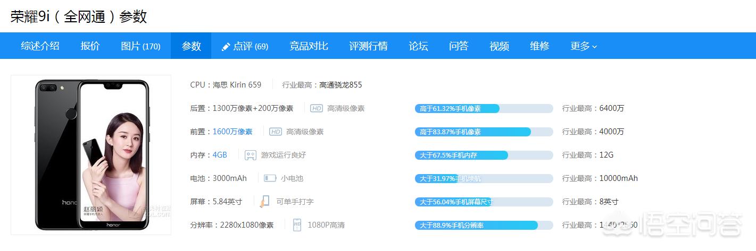The height and width of the screenshot is (251, 756).
Task: Select the 竞品对比 tab
Action: pyautogui.click(x=309, y=46)
